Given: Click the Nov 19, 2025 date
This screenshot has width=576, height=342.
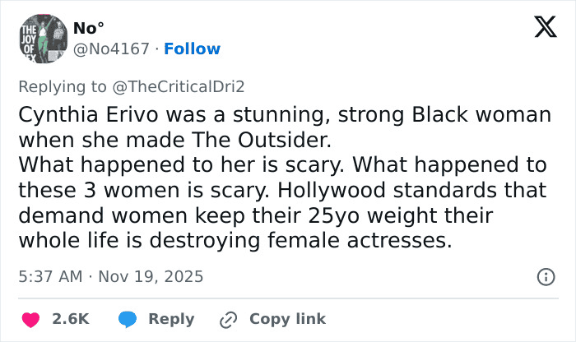Looking at the screenshot, I should (x=151, y=276).
